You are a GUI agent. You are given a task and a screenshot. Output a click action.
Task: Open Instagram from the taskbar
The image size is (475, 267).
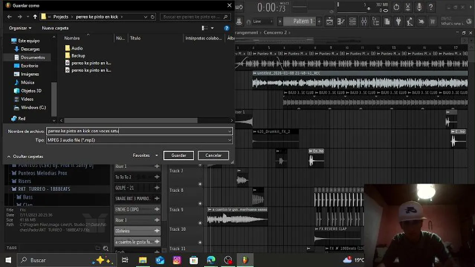tap(177, 260)
